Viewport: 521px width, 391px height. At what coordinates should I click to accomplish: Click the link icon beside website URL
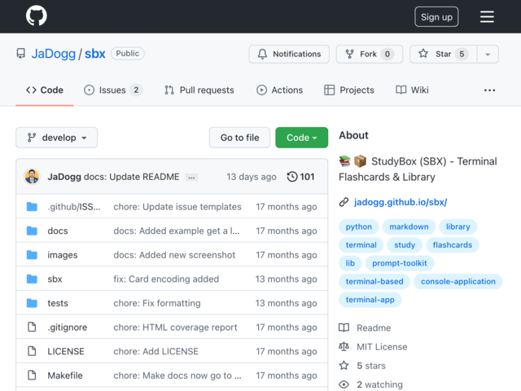(x=344, y=202)
